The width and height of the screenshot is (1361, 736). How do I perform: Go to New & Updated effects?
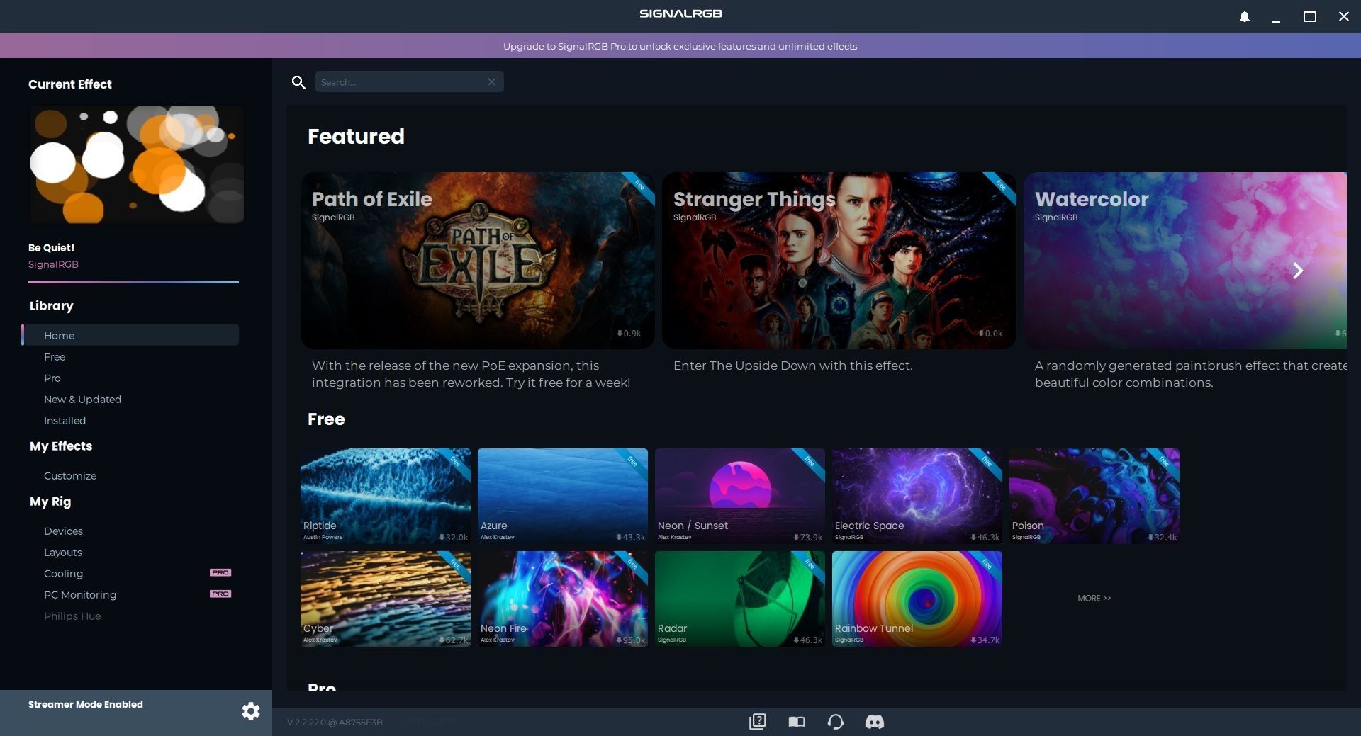pos(82,400)
